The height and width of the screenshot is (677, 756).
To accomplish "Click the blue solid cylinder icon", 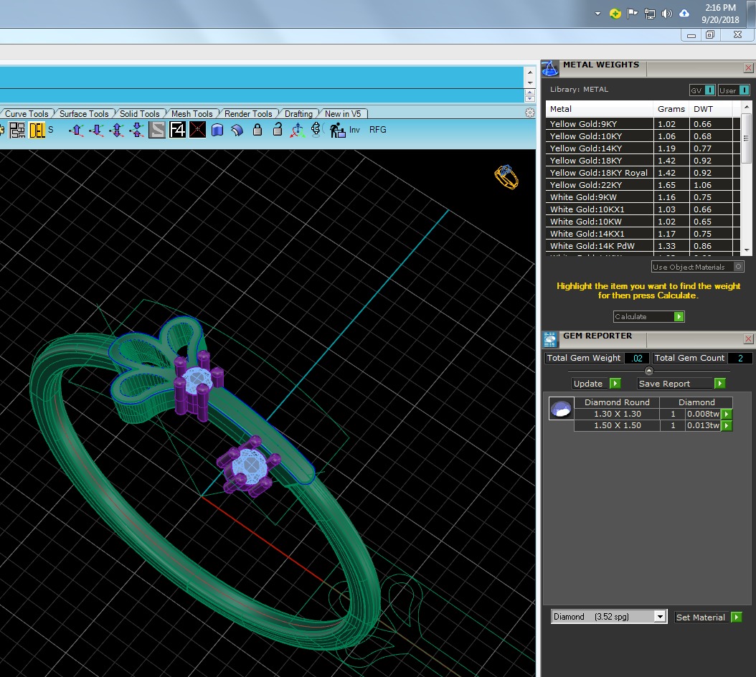I will pyautogui.click(x=217, y=130).
